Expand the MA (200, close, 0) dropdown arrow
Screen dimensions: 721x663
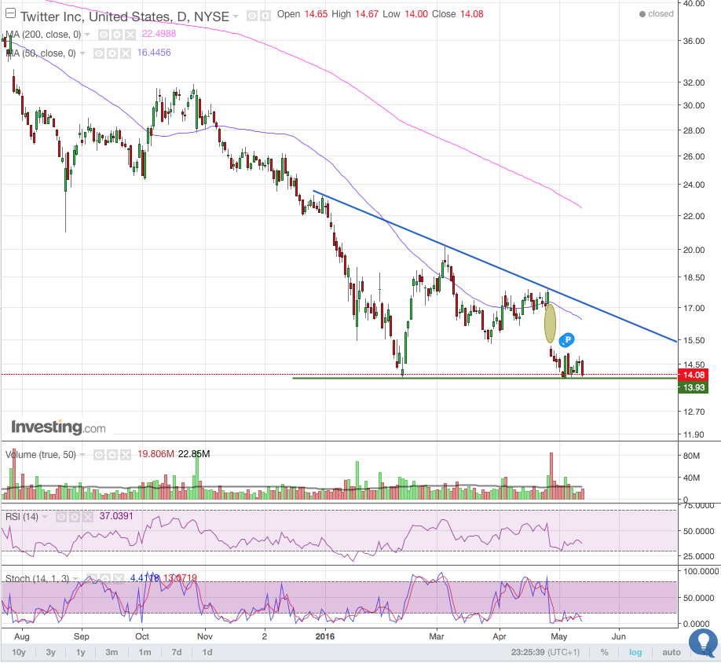(87, 35)
